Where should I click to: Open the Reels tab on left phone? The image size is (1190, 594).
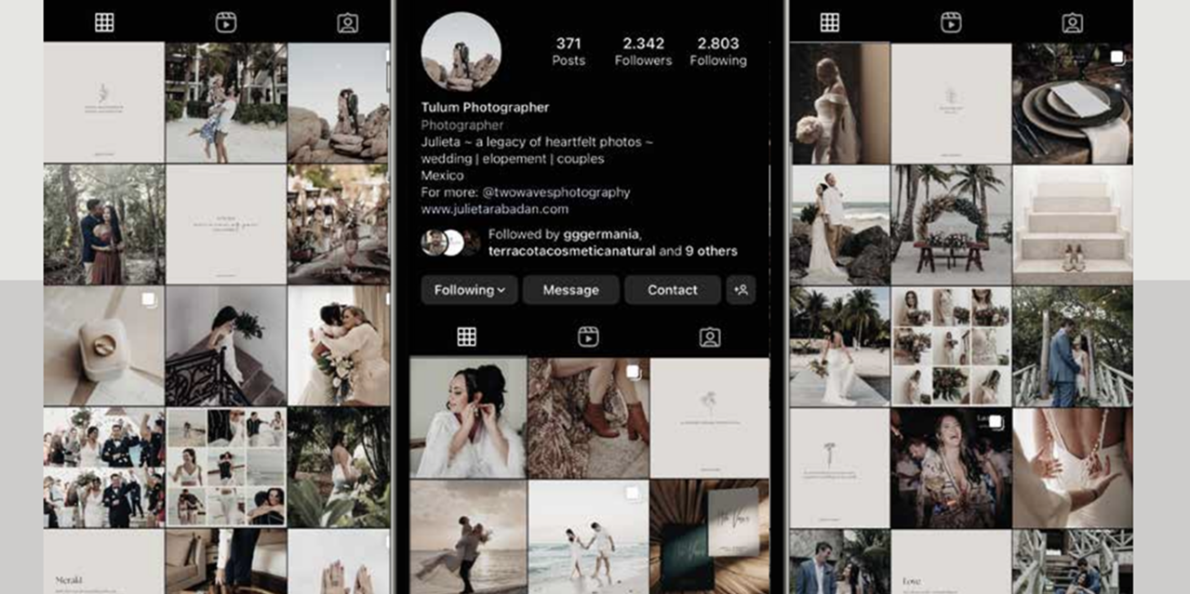point(226,22)
